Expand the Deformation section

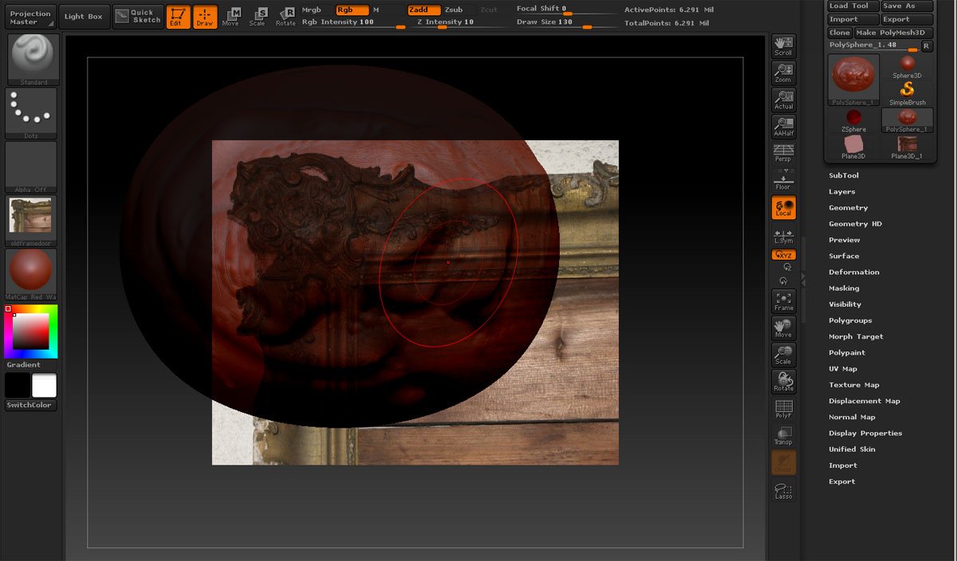(854, 272)
